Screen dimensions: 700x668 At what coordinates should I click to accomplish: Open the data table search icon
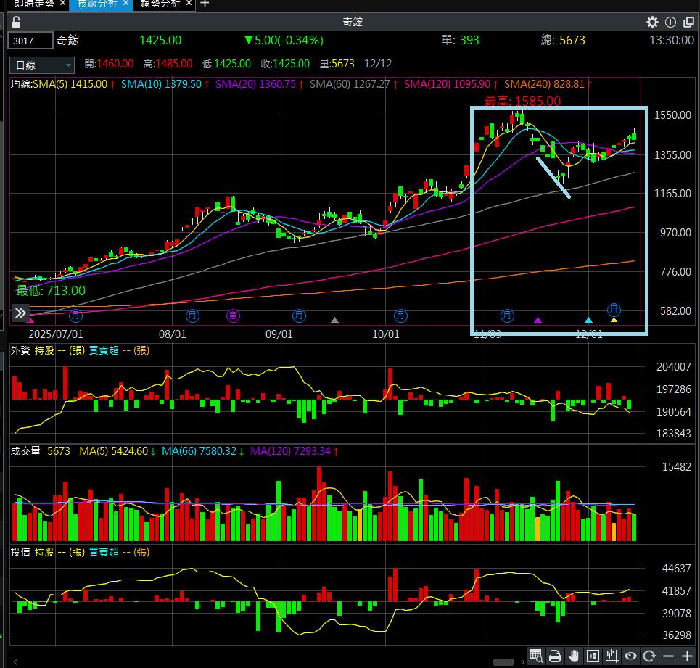point(537,656)
